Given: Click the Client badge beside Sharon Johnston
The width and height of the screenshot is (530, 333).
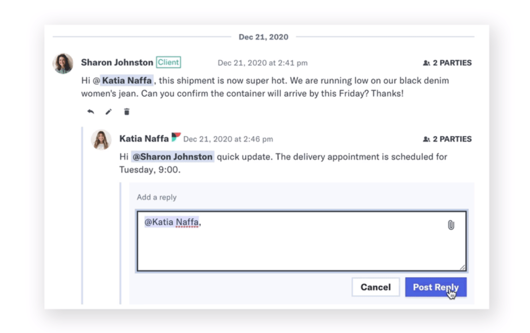Looking at the screenshot, I should (168, 62).
